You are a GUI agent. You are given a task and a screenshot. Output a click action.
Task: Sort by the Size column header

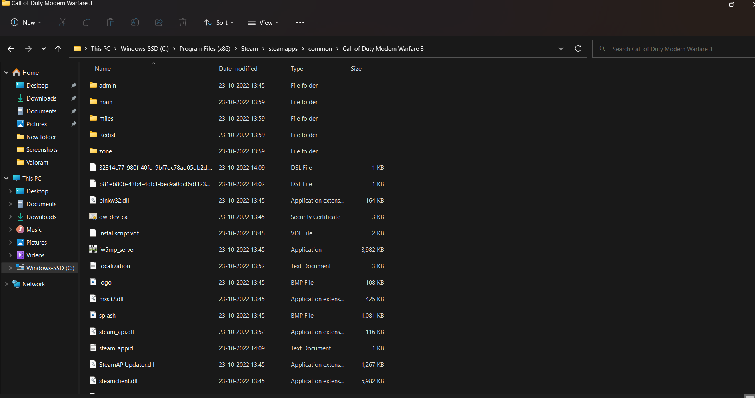tap(356, 69)
